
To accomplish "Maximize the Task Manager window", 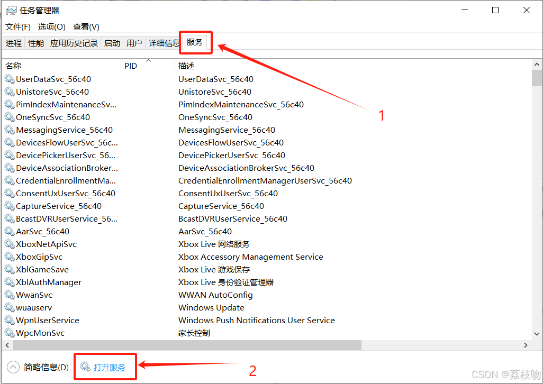I will click(x=495, y=10).
